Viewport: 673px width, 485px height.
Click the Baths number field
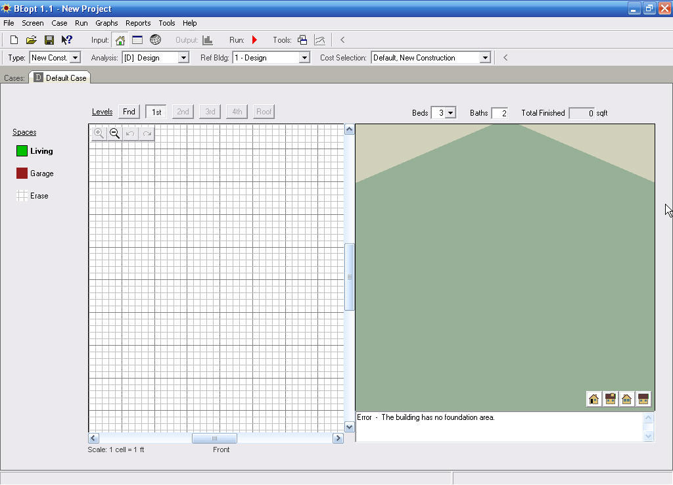(499, 113)
